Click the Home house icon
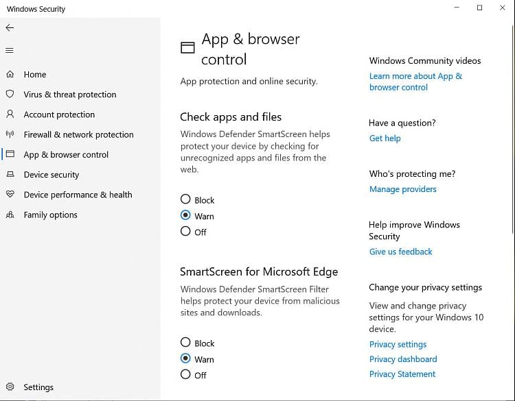 pyautogui.click(x=10, y=74)
